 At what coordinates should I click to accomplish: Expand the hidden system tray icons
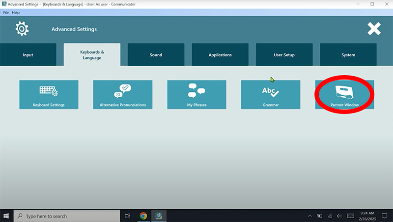309,216
